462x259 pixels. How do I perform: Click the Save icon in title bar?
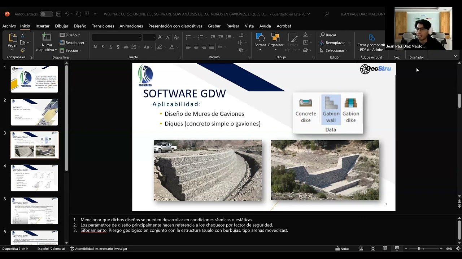point(59,14)
